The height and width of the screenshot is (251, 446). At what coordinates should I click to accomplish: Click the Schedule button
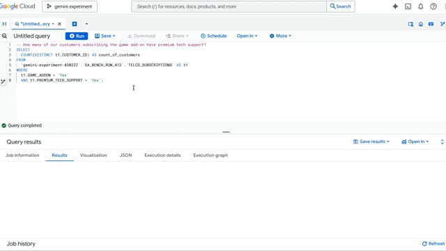pyautogui.click(x=213, y=36)
